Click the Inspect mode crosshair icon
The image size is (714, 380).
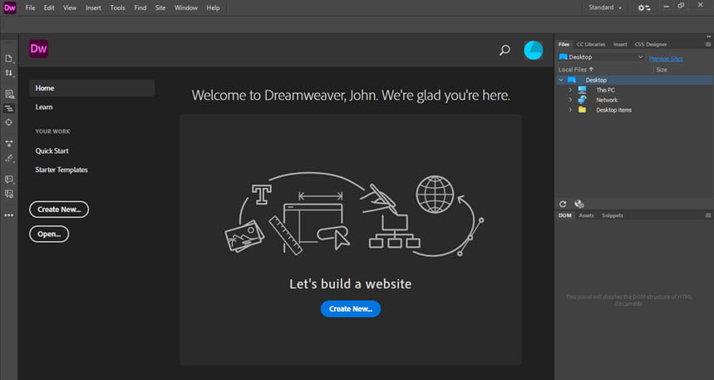tap(8, 122)
